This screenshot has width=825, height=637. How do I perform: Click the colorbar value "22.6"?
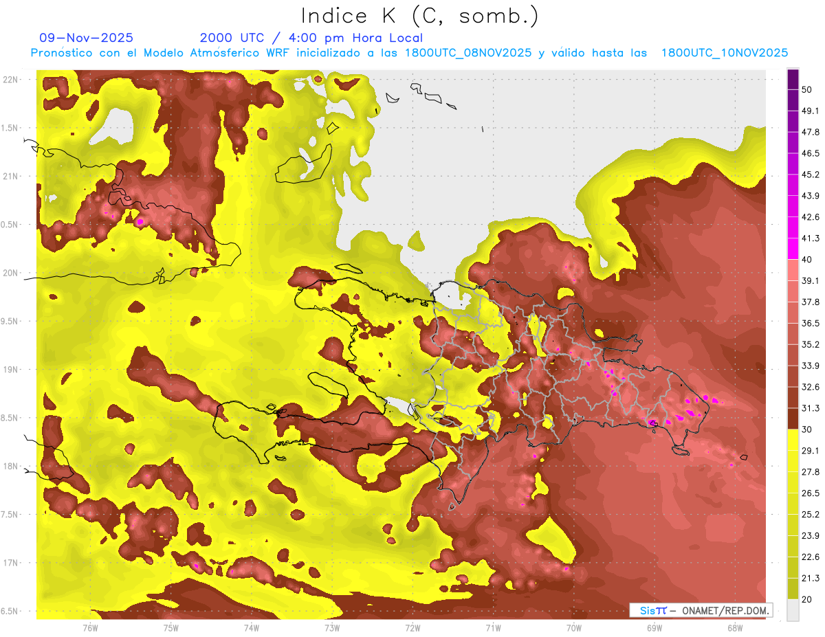click(x=811, y=557)
